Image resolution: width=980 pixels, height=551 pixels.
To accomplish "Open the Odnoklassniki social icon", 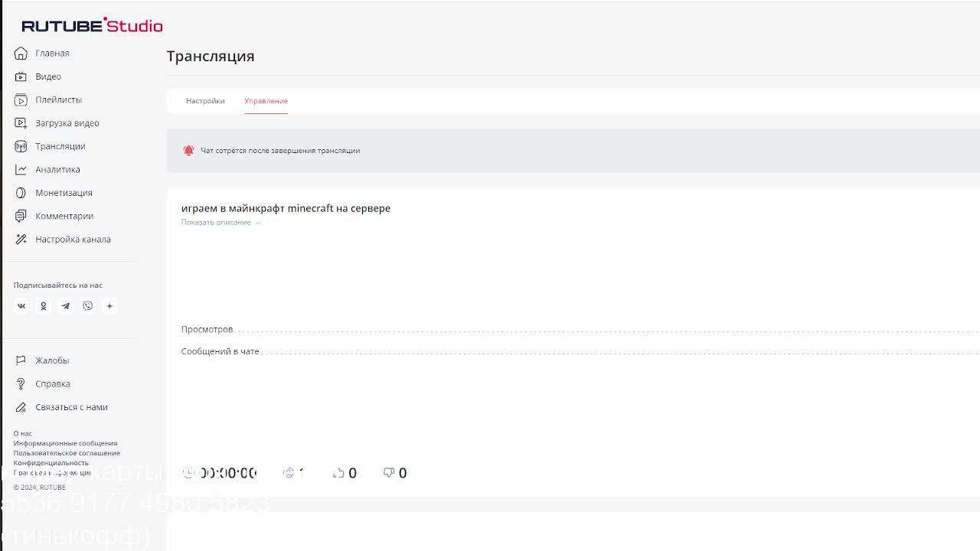I will (x=44, y=306).
